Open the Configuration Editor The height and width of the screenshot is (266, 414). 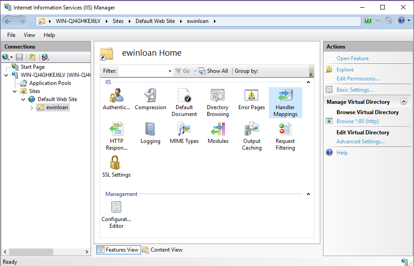[116, 215]
